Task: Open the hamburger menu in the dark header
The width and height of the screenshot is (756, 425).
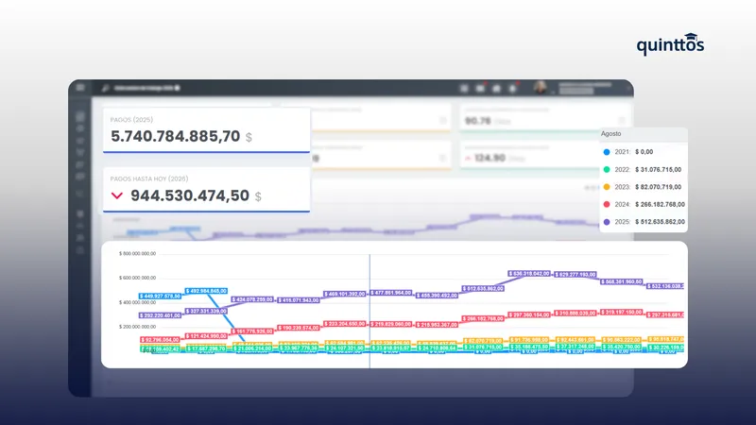Action: pyautogui.click(x=80, y=87)
